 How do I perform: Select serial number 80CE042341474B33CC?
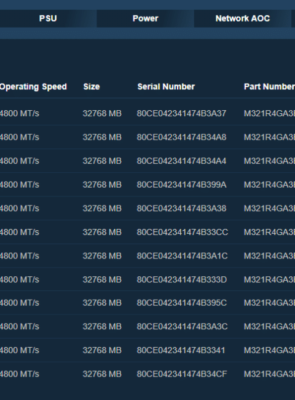click(183, 232)
